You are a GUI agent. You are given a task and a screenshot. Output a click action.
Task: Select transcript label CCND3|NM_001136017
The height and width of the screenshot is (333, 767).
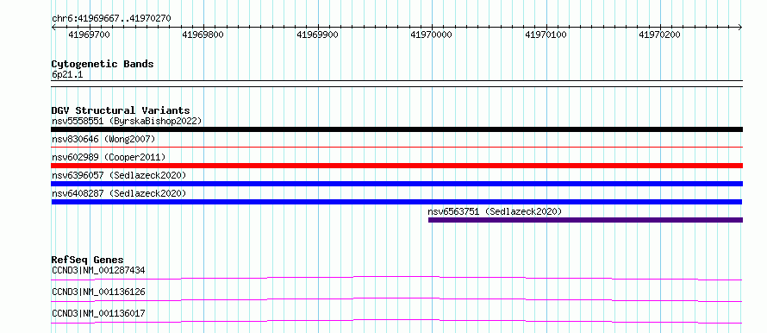click(98, 313)
